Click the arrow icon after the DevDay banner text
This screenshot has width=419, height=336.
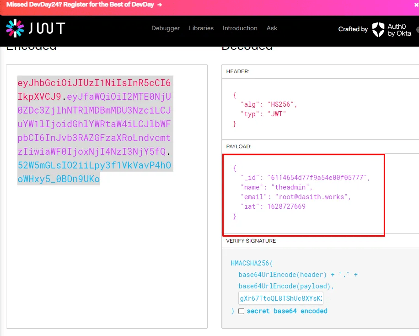pyautogui.click(x=159, y=5)
